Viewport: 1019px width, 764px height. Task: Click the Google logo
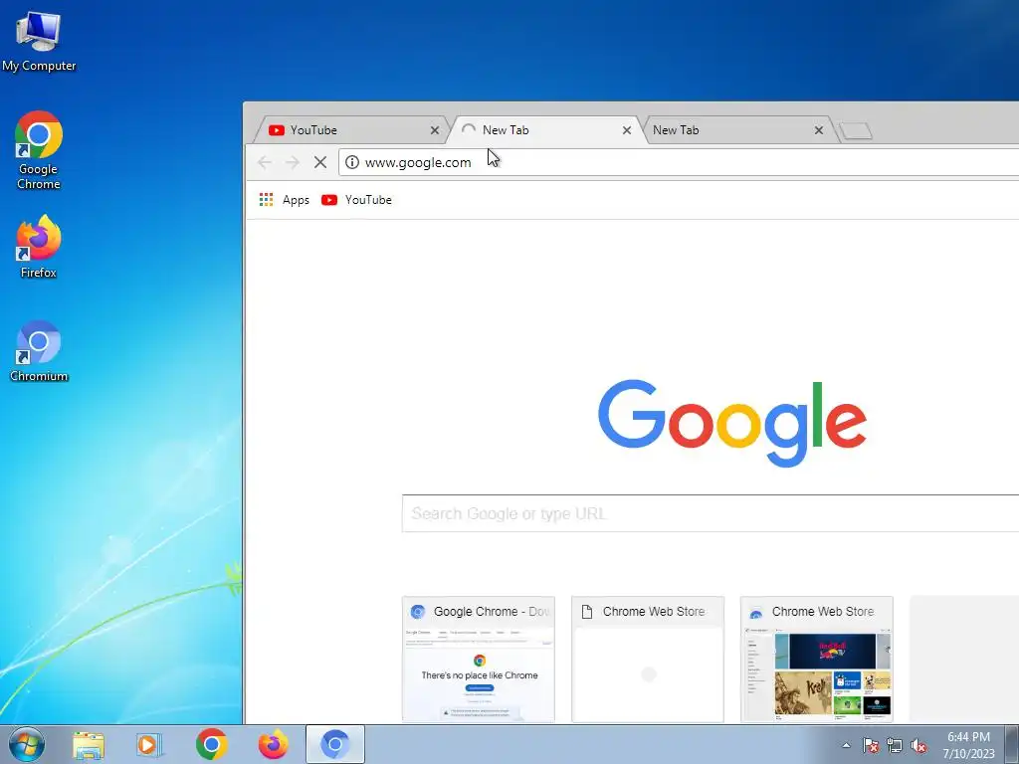(x=731, y=424)
